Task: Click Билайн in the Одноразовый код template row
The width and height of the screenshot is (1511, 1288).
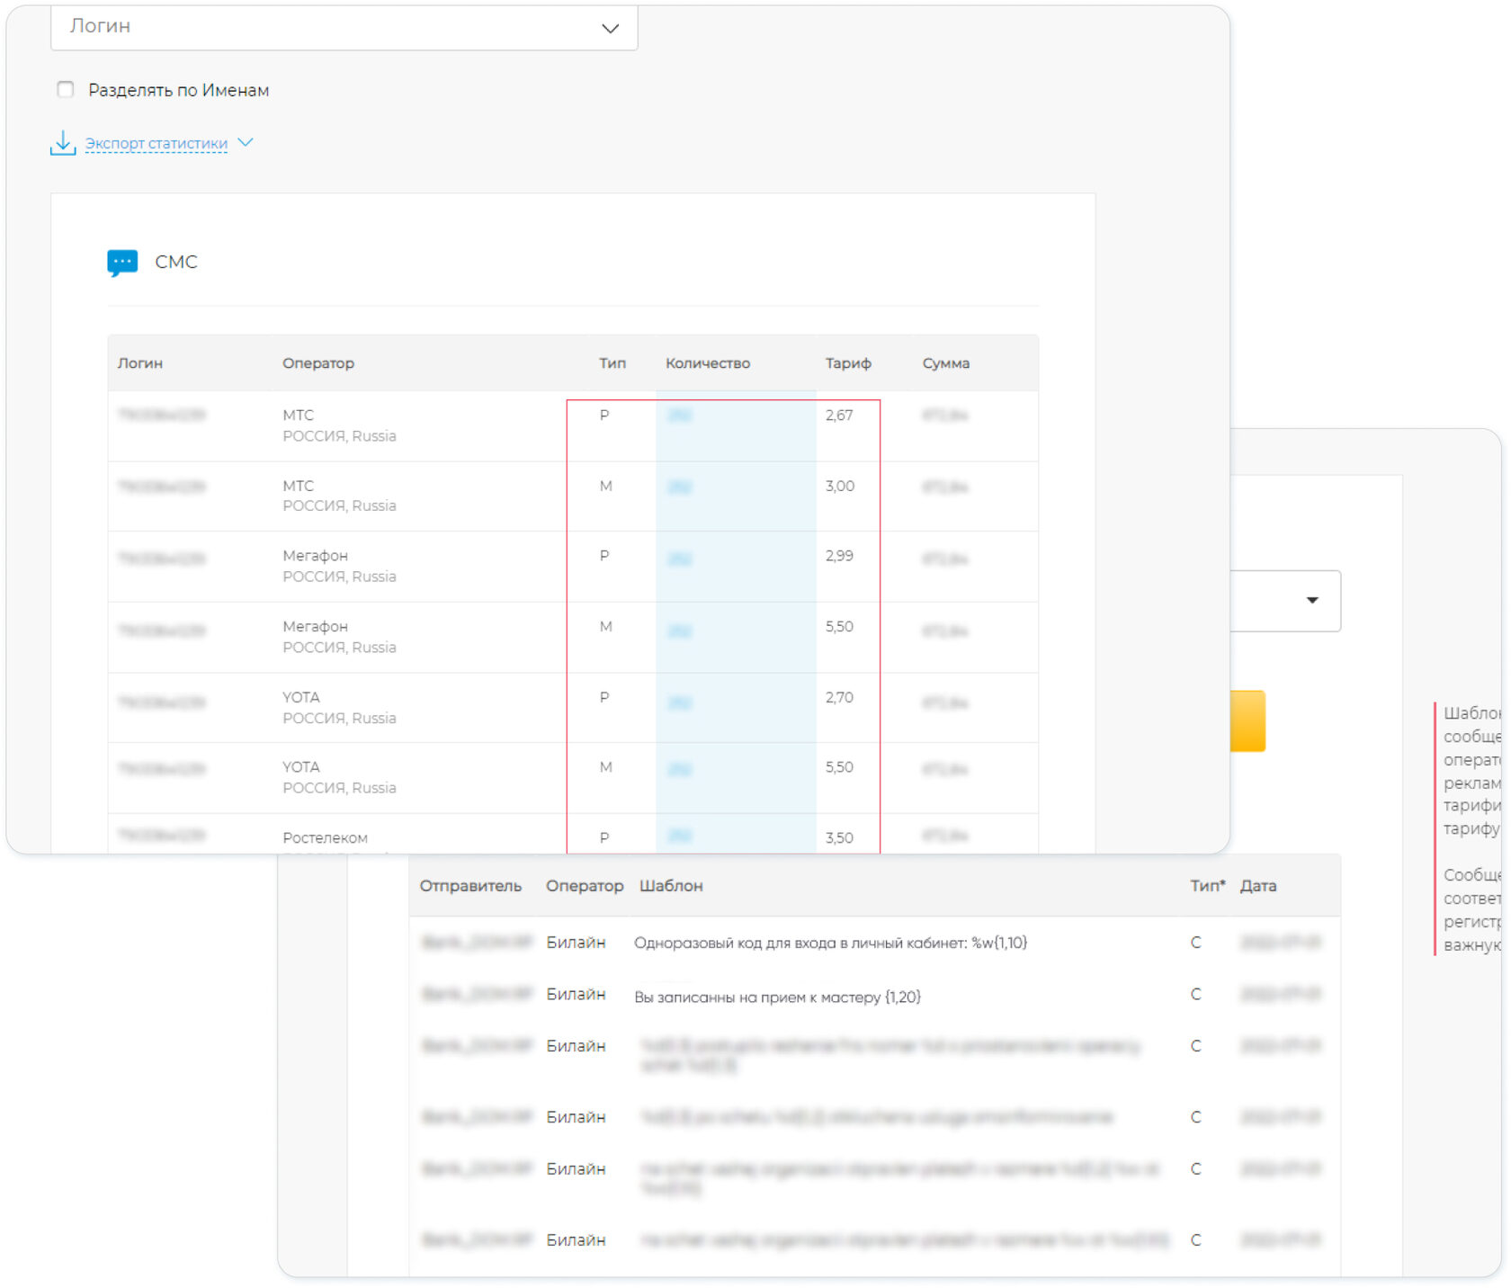Action: (576, 943)
